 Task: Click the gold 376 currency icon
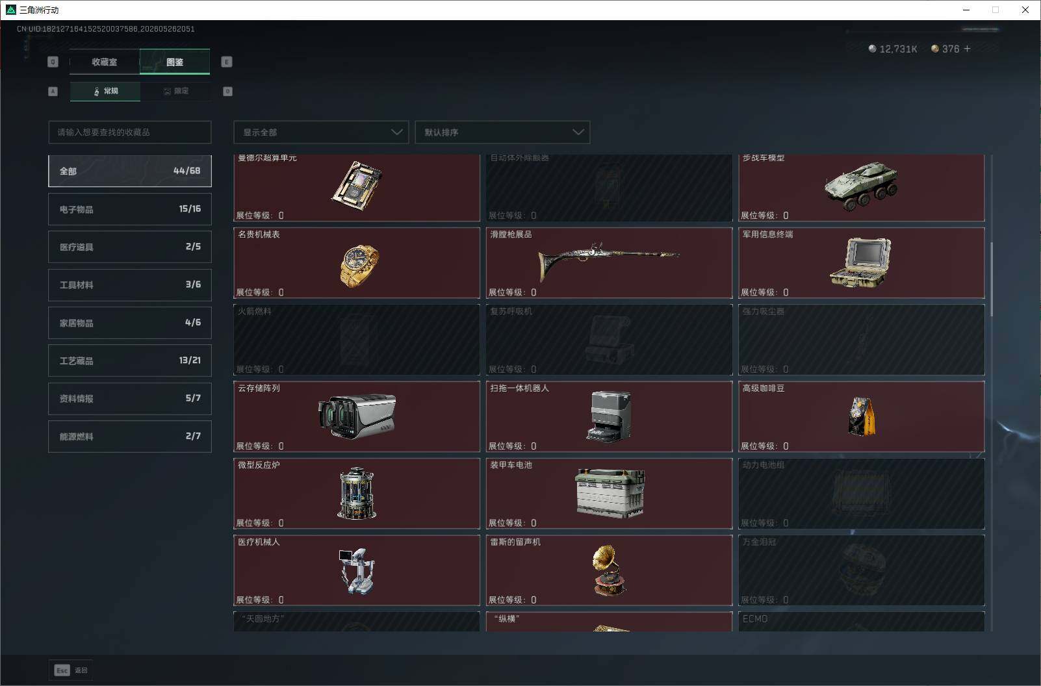[x=935, y=49]
